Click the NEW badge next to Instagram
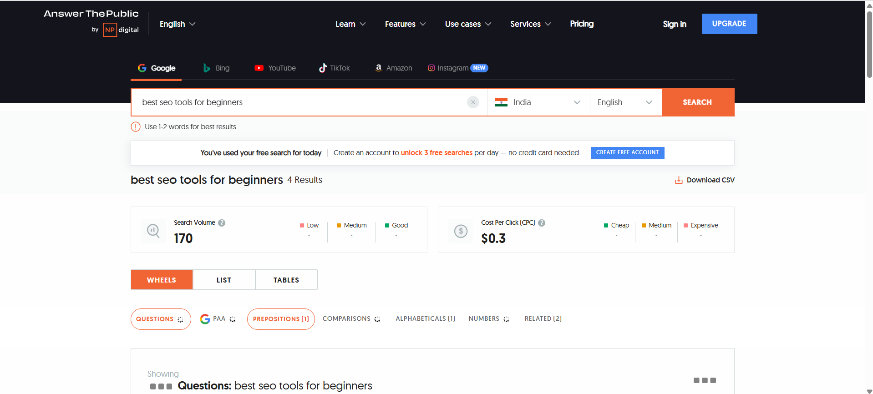Image resolution: width=873 pixels, height=394 pixels. (479, 68)
